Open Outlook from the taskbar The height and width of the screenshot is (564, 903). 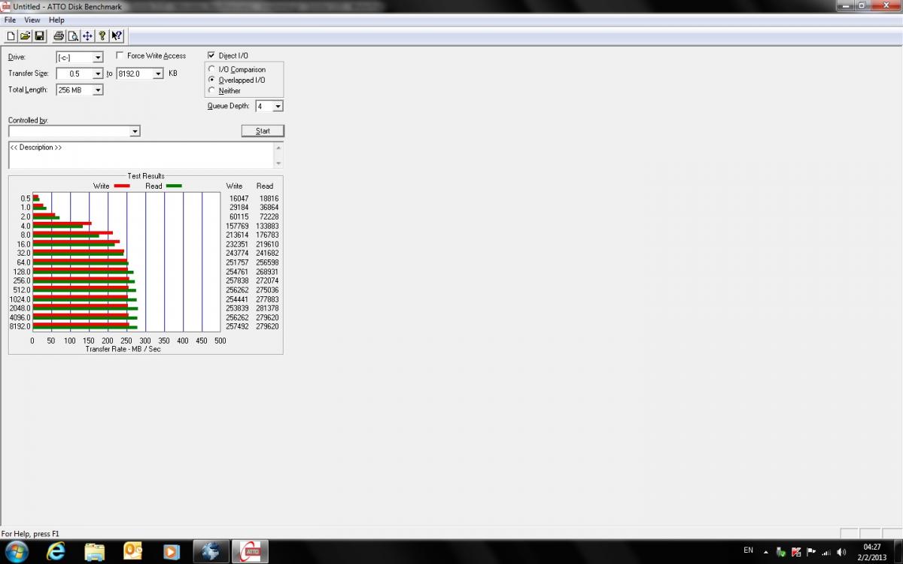[134, 551]
